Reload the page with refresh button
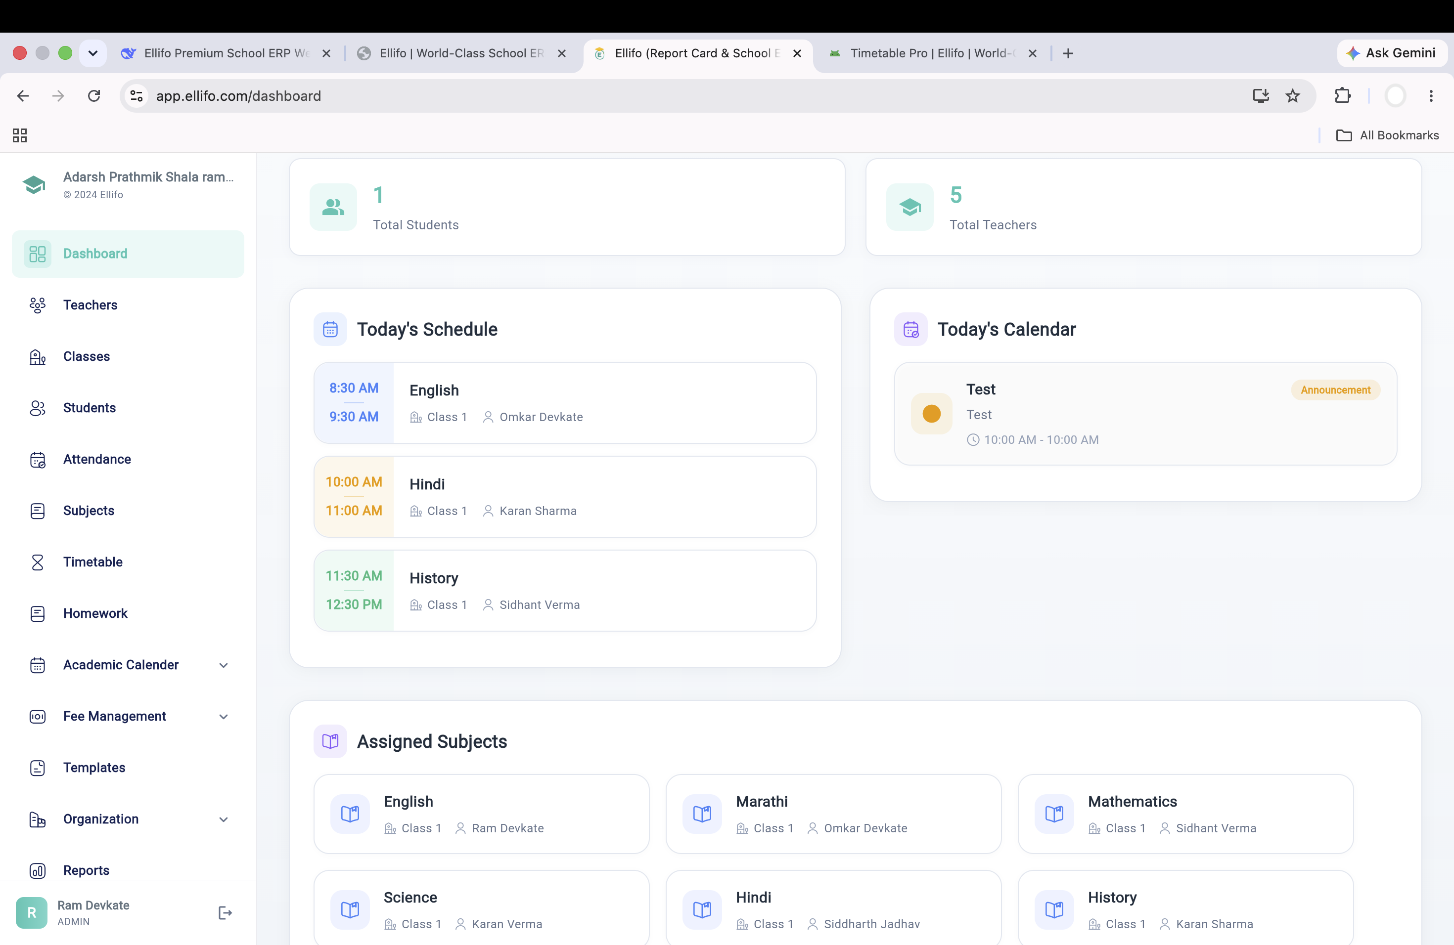 click(x=94, y=96)
